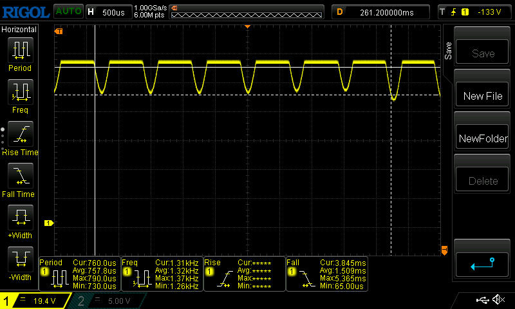Enable channel 2 at 5.00 V
515x309 pixels.
click(108, 301)
